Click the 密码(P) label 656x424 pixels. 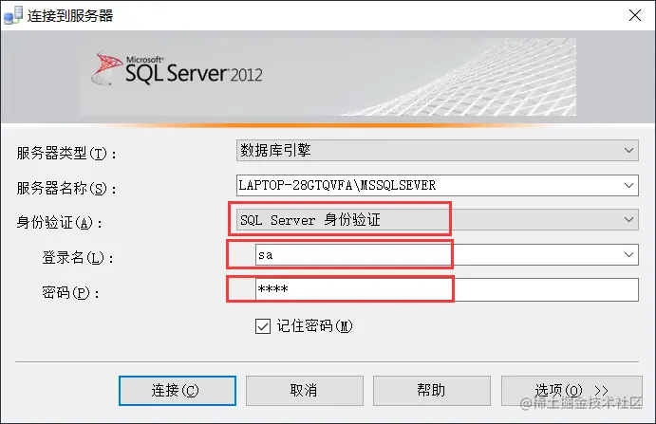tap(70, 293)
